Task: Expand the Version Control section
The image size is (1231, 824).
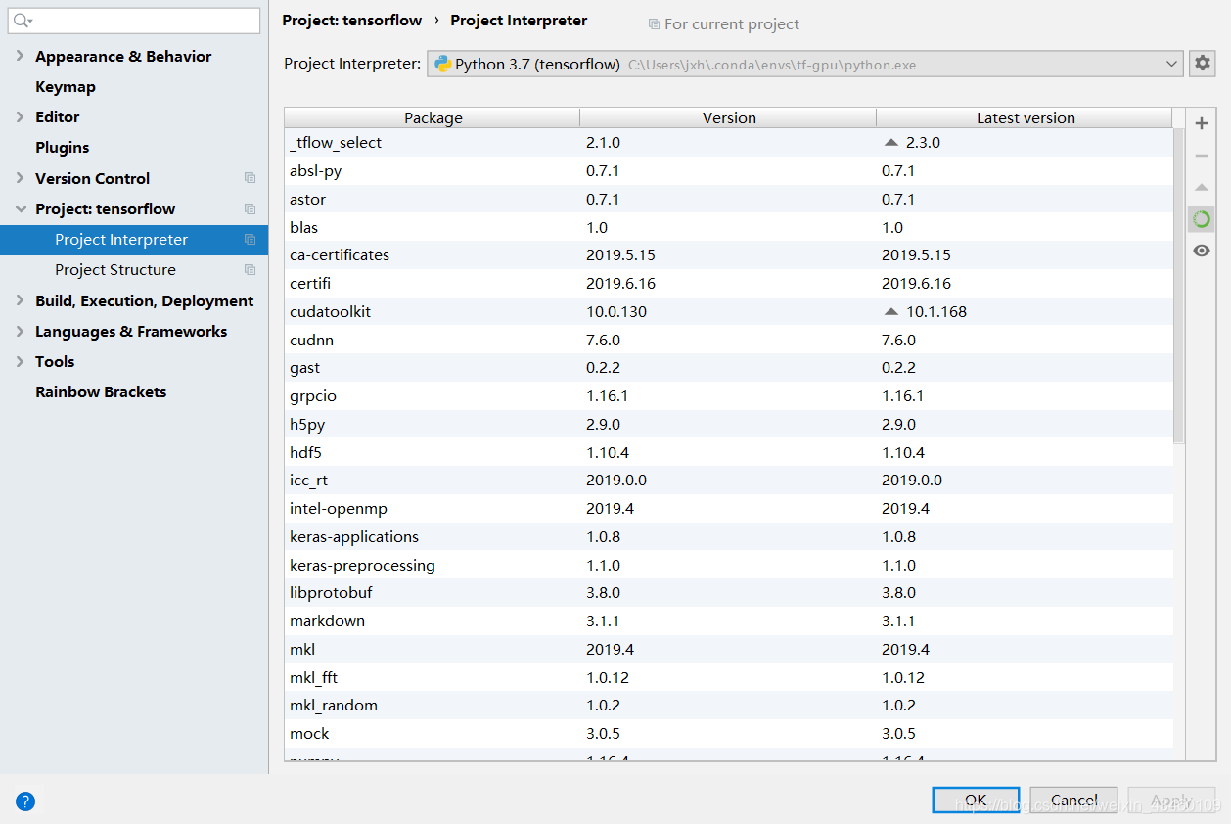Action: (x=21, y=178)
